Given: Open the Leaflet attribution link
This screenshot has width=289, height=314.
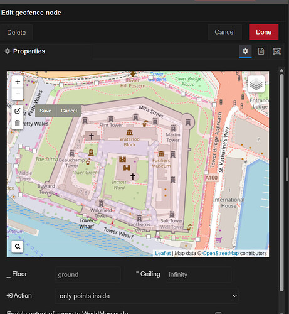Looking at the screenshot, I should (162, 253).
